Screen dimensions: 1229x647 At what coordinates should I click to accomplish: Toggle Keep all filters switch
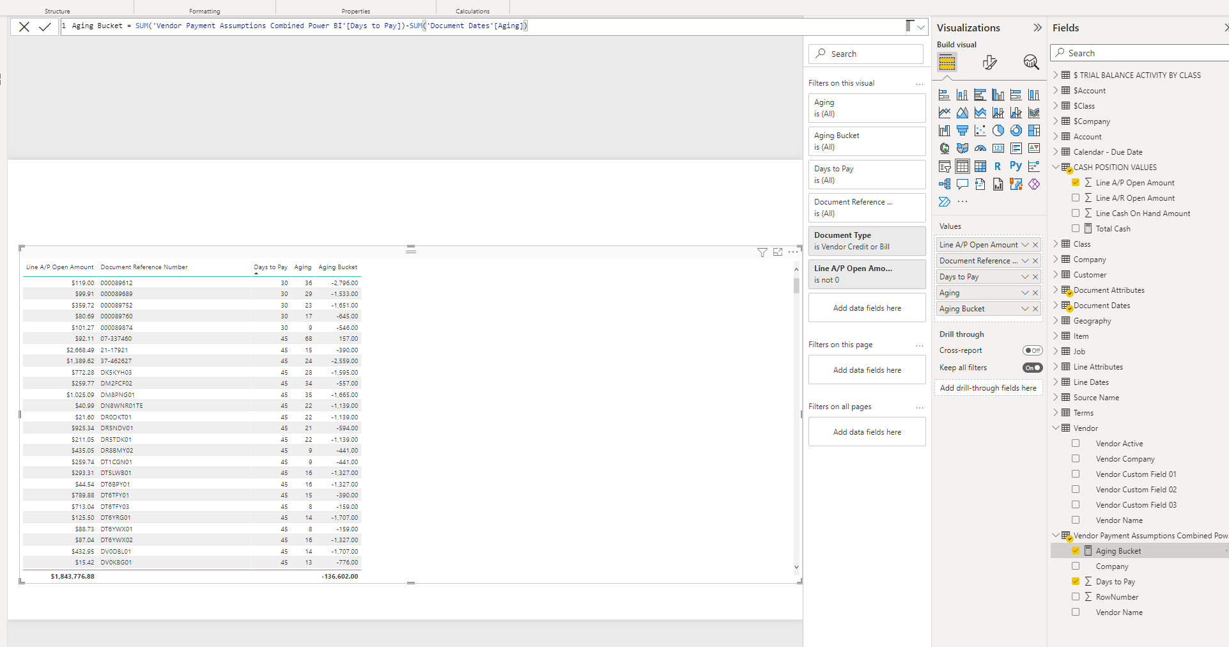[x=1032, y=368]
